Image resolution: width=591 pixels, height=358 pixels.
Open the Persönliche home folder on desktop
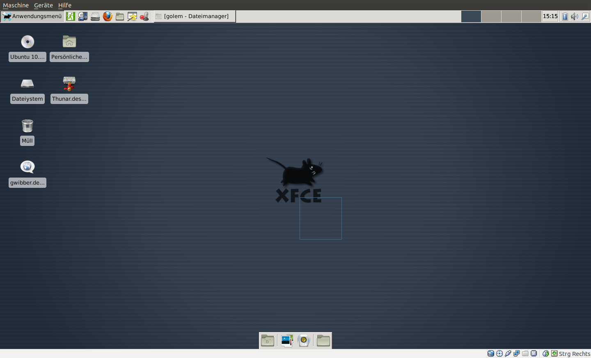coord(69,42)
